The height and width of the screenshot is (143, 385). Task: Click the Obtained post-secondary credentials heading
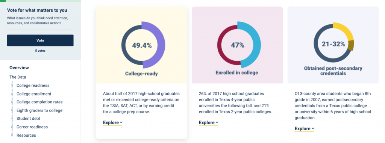coord(333,71)
